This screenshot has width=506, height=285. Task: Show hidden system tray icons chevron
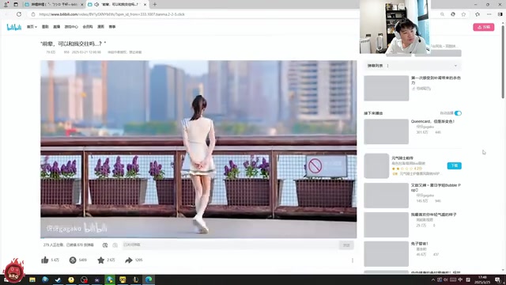pos(433,279)
